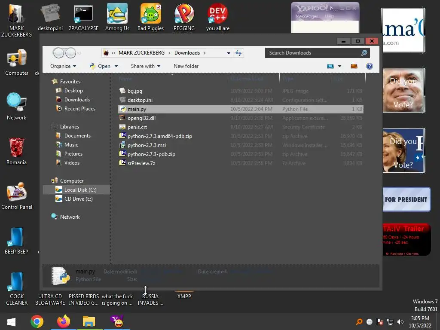Open the recent pages dropdown next to forward
The width and height of the screenshot is (440, 330).
[79, 53]
